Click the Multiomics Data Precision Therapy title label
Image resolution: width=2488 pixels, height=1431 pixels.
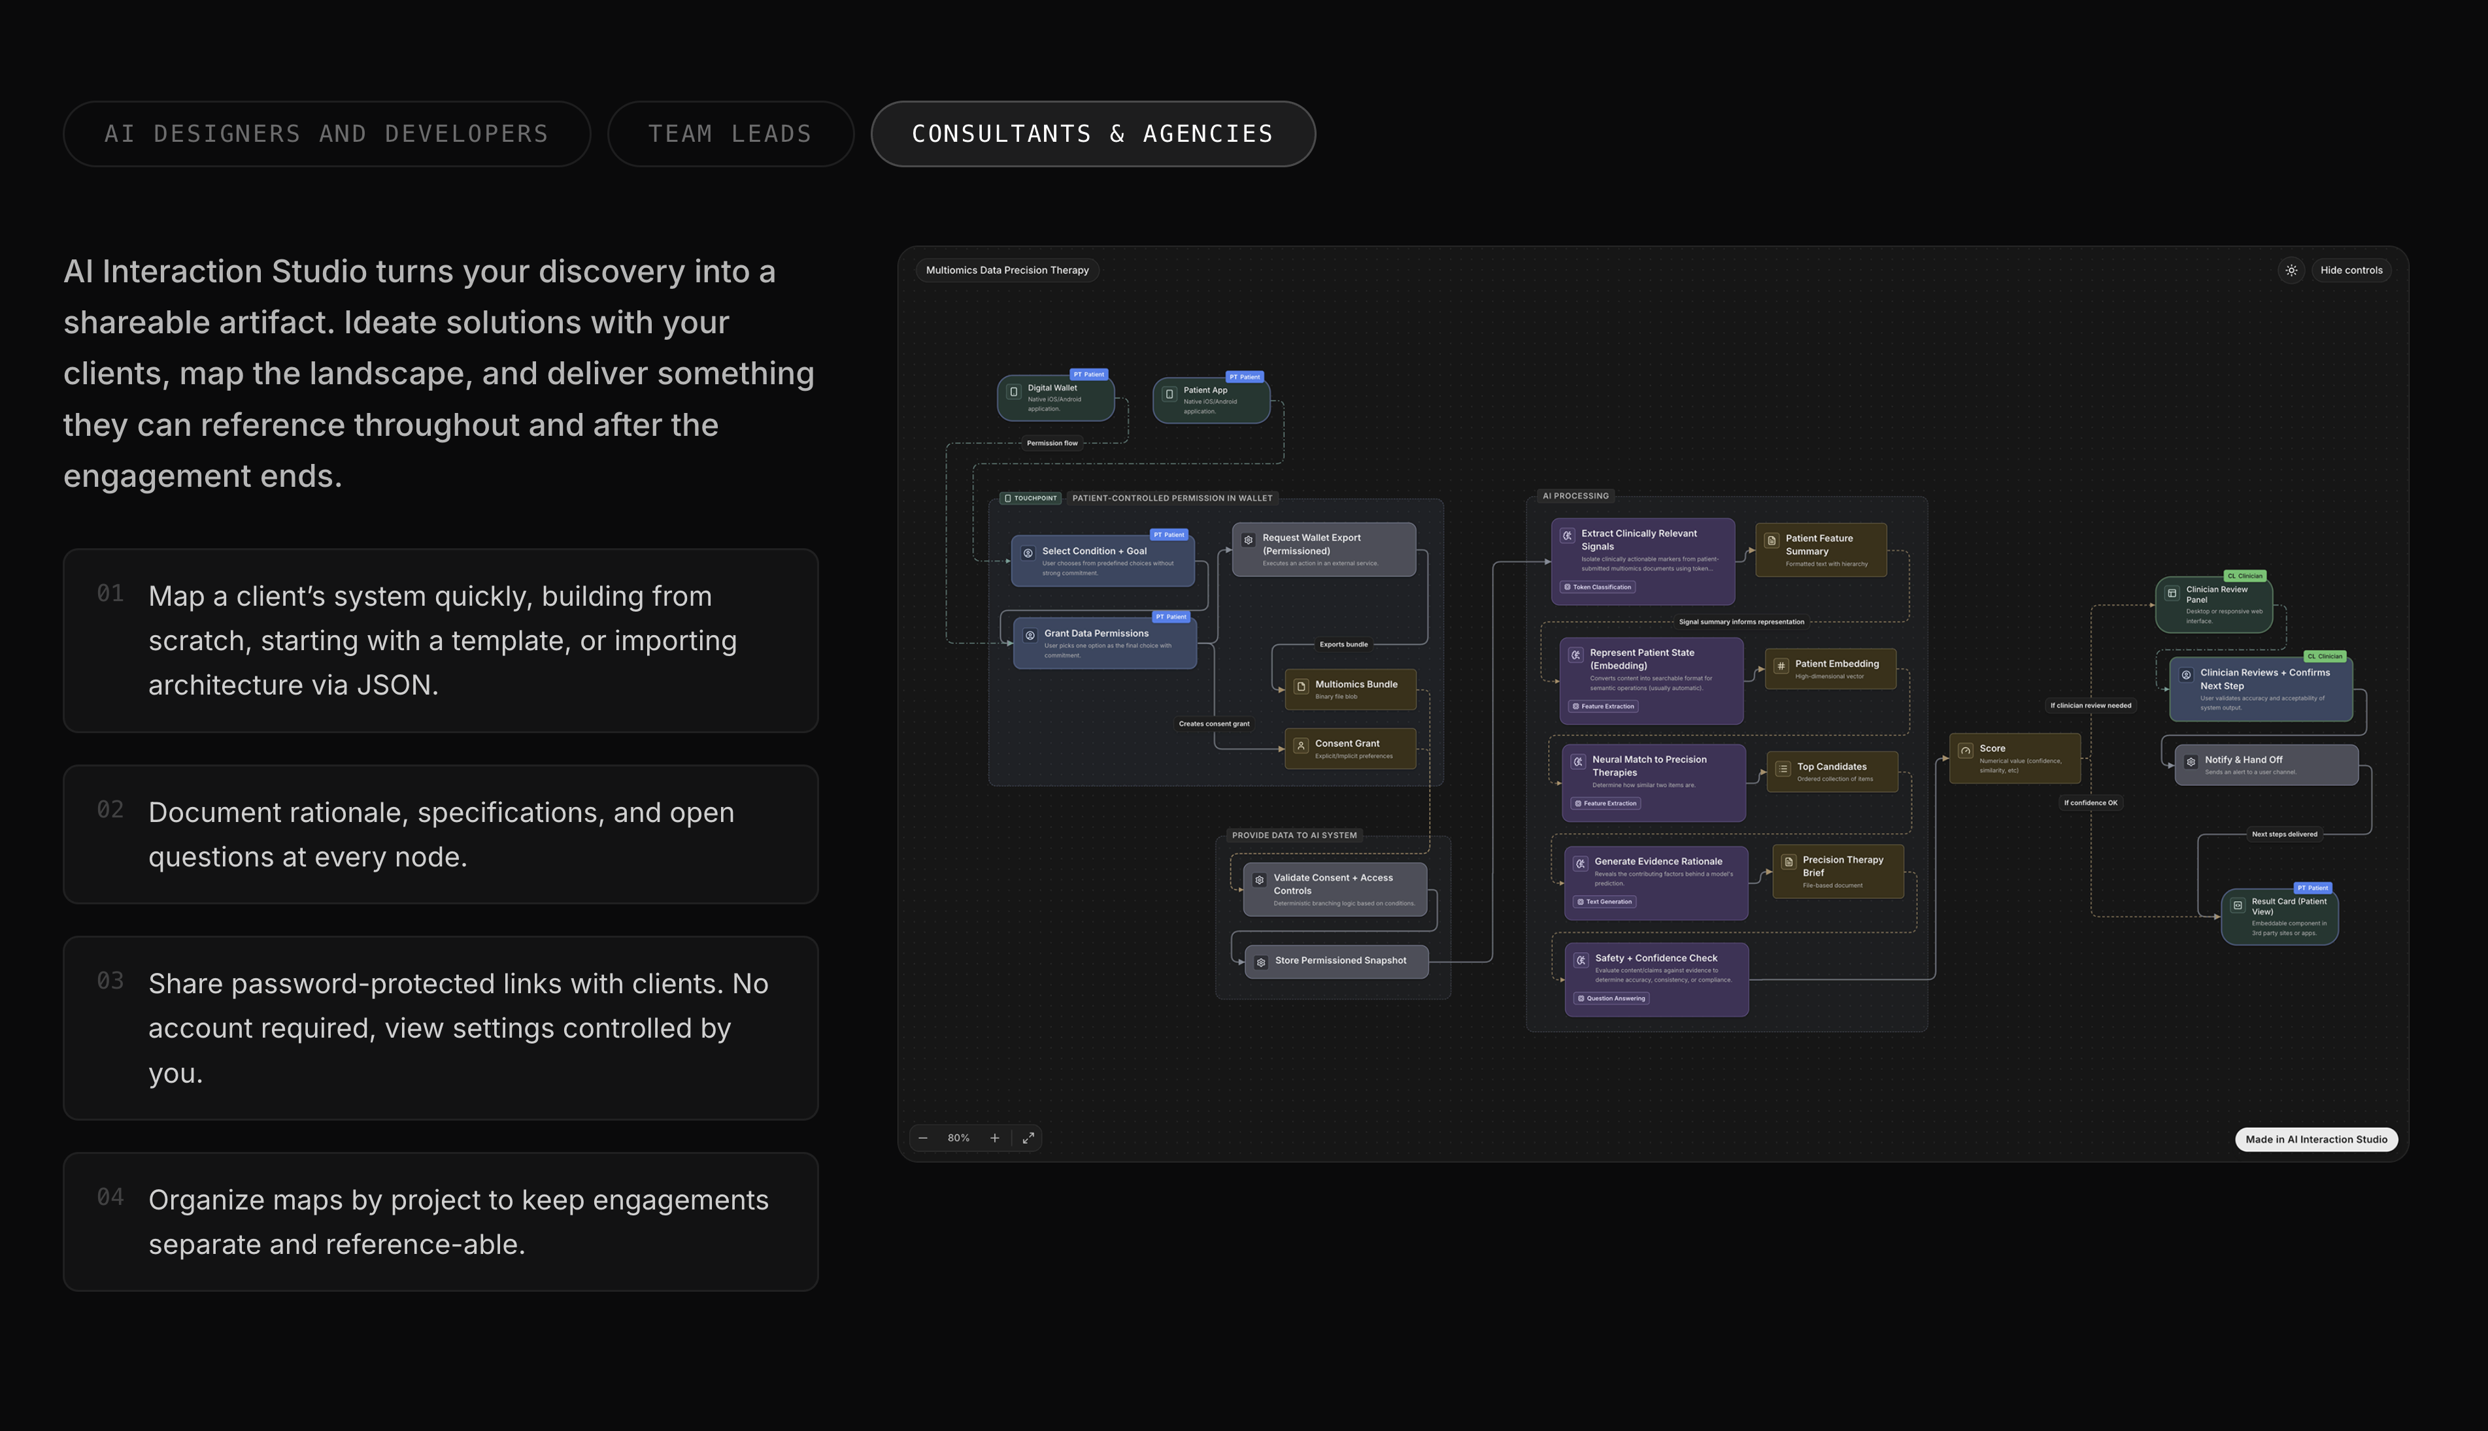click(x=1007, y=269)
